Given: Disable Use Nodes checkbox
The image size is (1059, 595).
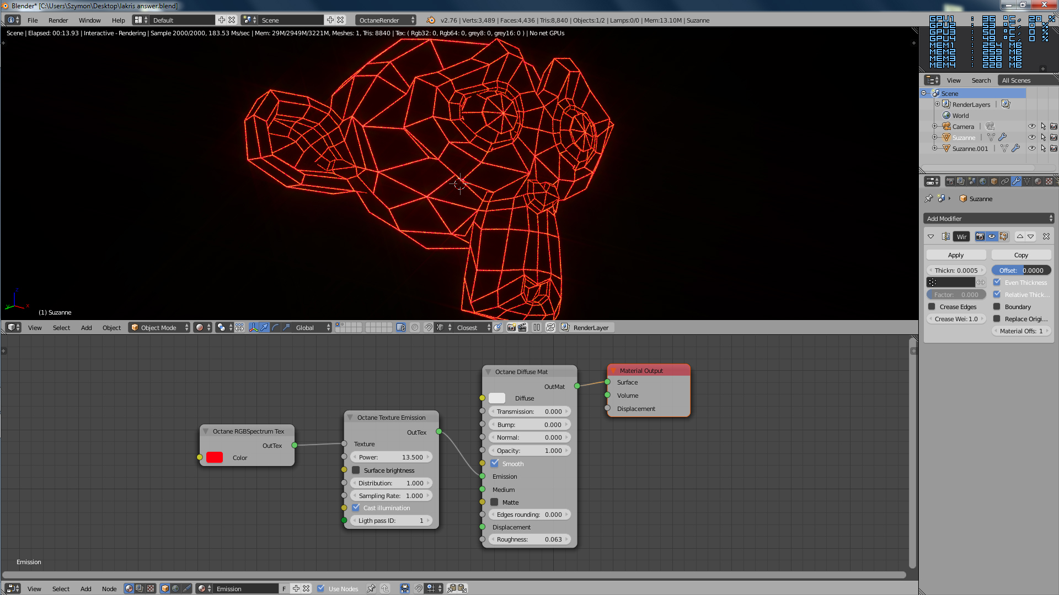Looking at the screenshot, I should [x=321, y=588].
